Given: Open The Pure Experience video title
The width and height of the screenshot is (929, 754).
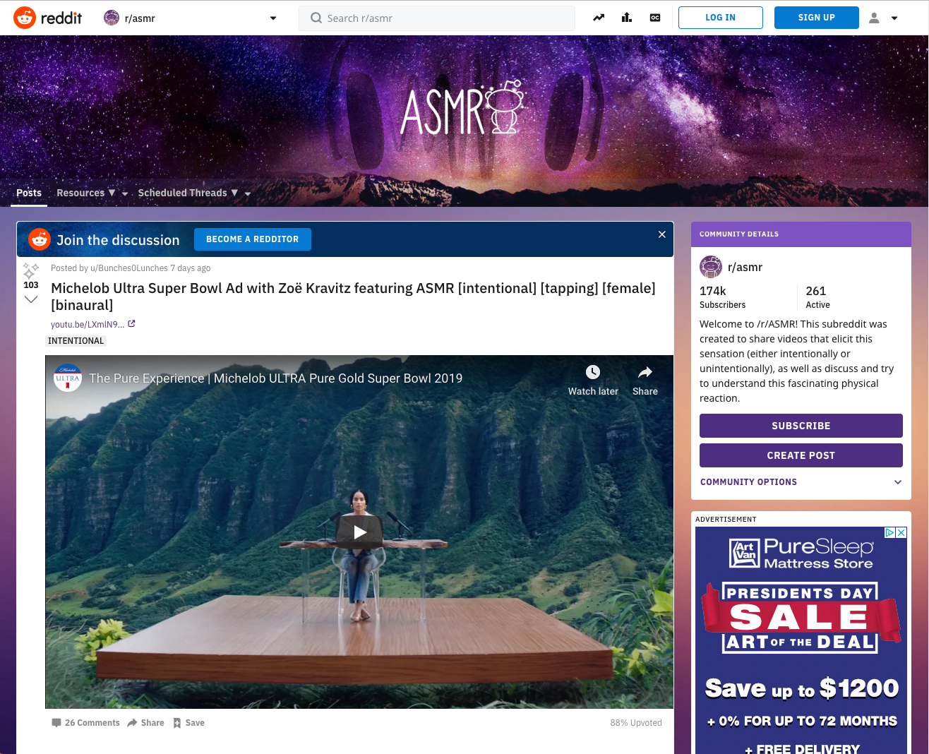Looking at the screenshot, I should [276, 378].
